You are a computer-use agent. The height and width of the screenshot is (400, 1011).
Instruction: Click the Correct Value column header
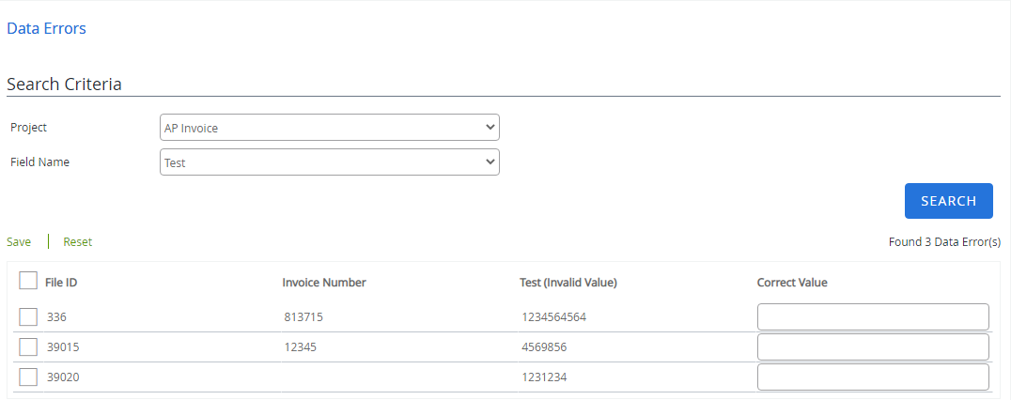792,283
